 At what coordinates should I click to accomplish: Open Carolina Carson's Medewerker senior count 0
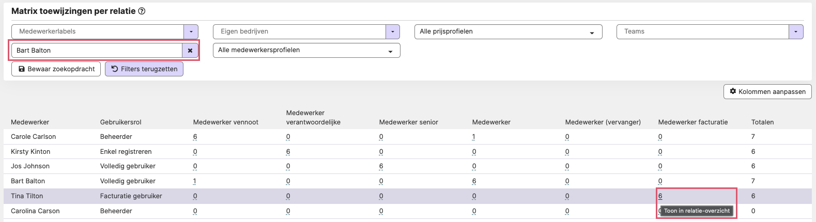pyautogui.click(x=381, y=211)
